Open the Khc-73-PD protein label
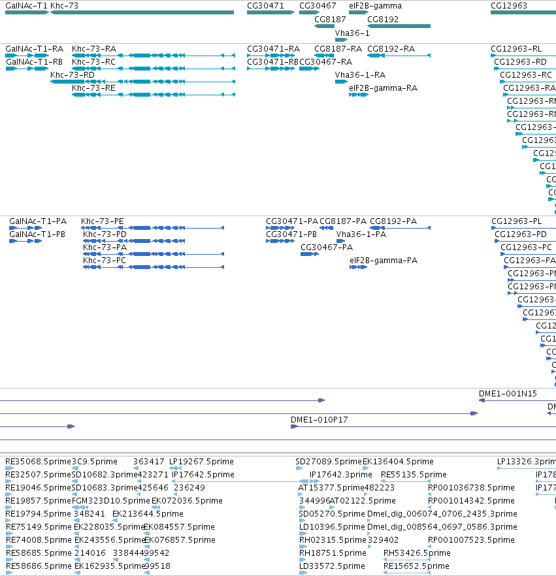 point(105,234)
